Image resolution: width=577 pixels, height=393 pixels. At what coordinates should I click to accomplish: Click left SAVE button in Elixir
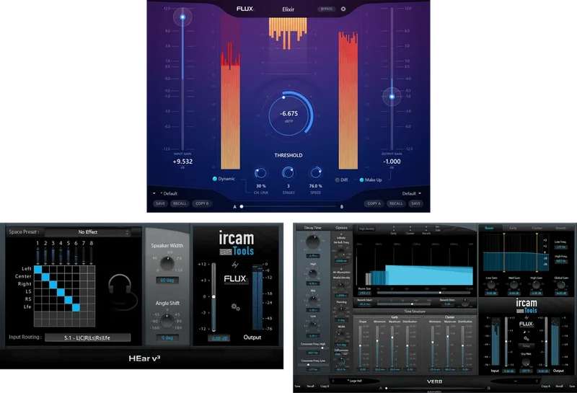(x=160, y=203)
